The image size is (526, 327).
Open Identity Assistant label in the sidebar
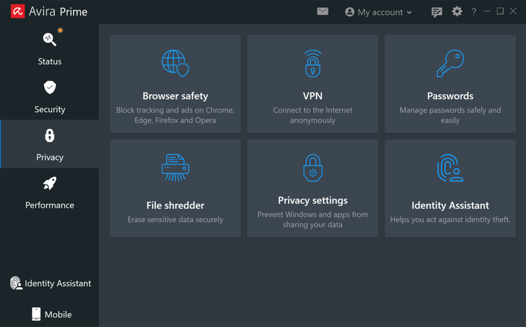click(58, 284)
